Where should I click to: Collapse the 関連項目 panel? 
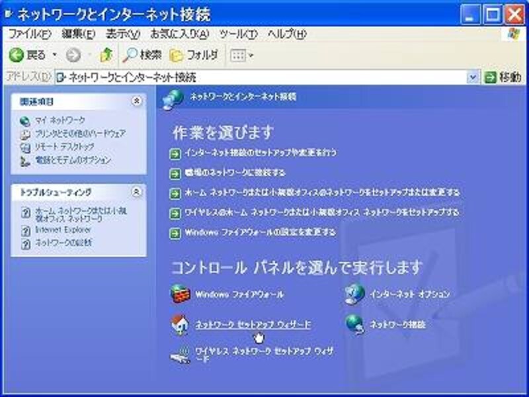(x=136, y=101)
